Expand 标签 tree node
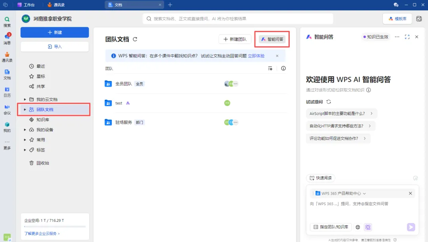The height and width of the screenshot is (242, 428). click(25, 150)
